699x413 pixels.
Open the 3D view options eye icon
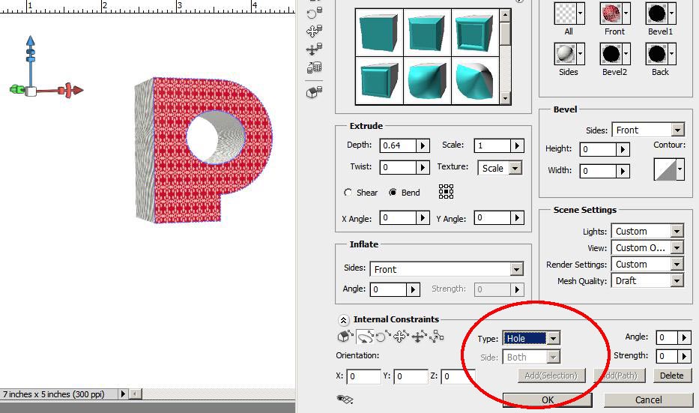(345, 400)
